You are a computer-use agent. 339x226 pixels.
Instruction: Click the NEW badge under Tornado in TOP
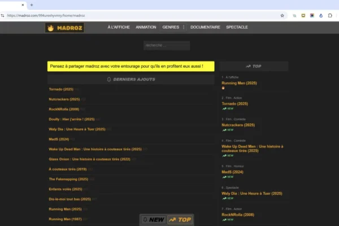coord(228,108)
